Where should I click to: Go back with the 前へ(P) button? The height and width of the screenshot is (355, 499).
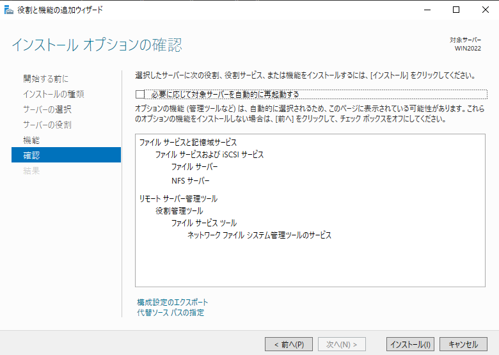tap(289, 344)
